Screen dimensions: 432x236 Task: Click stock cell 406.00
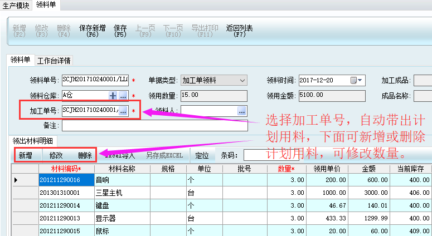point(410,193)
